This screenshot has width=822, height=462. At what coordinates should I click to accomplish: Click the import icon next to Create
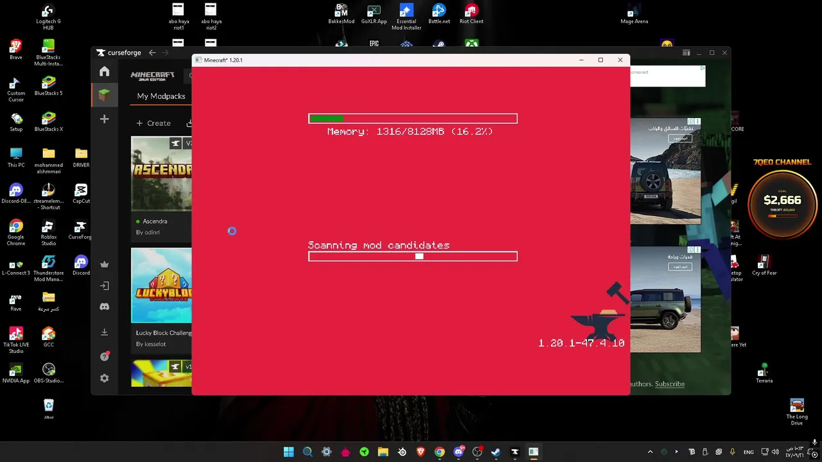(x=189, y=123)
